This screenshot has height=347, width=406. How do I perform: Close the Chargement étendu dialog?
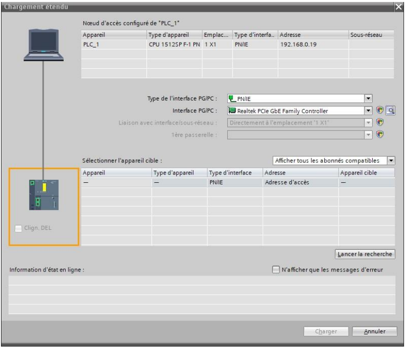399,7
